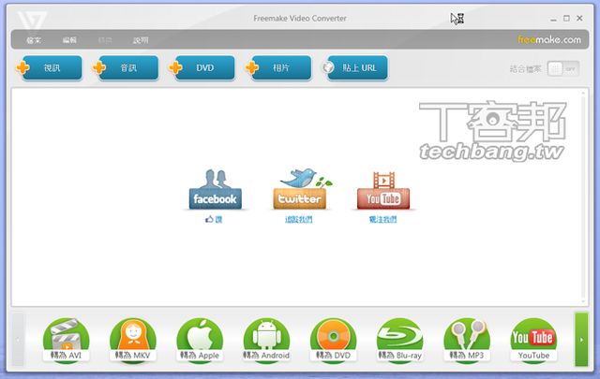Add a video with the 視訊 button
Viewport: 600px width, 379px height.
click(x=50, y=68)
